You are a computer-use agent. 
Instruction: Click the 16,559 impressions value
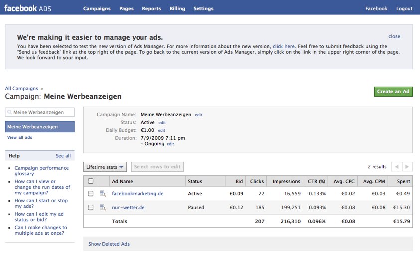pyautogui.click(x=292, y=193)
